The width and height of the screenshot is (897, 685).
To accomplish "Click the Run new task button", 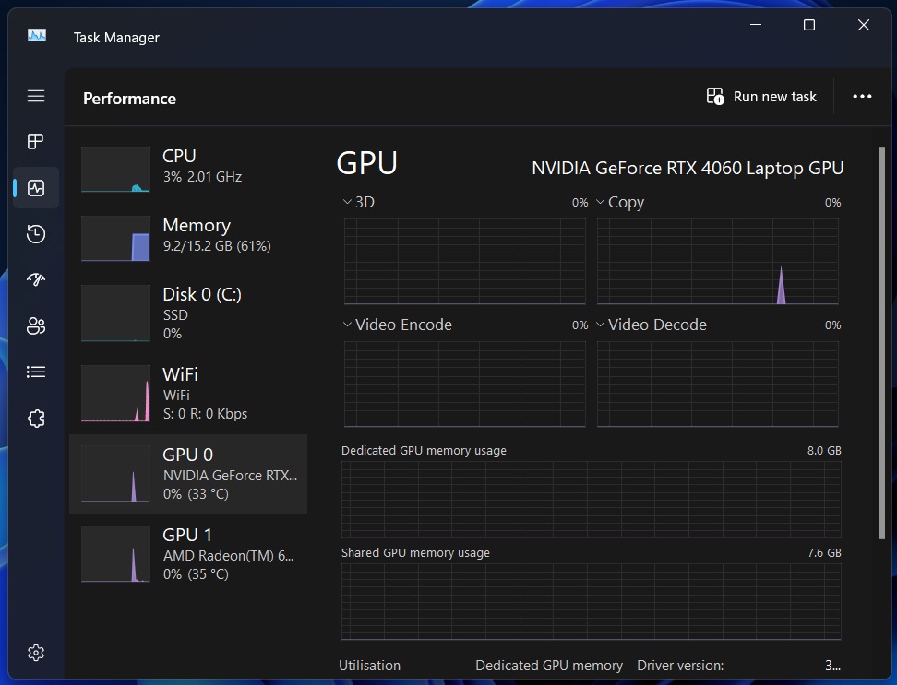I will [762, 97].
